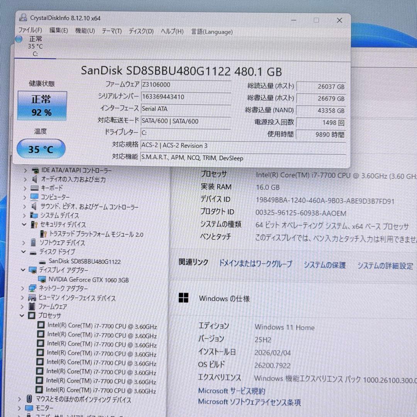Click the 総書込量 (NAND) value 43358 GB

(x=321, y=110)
